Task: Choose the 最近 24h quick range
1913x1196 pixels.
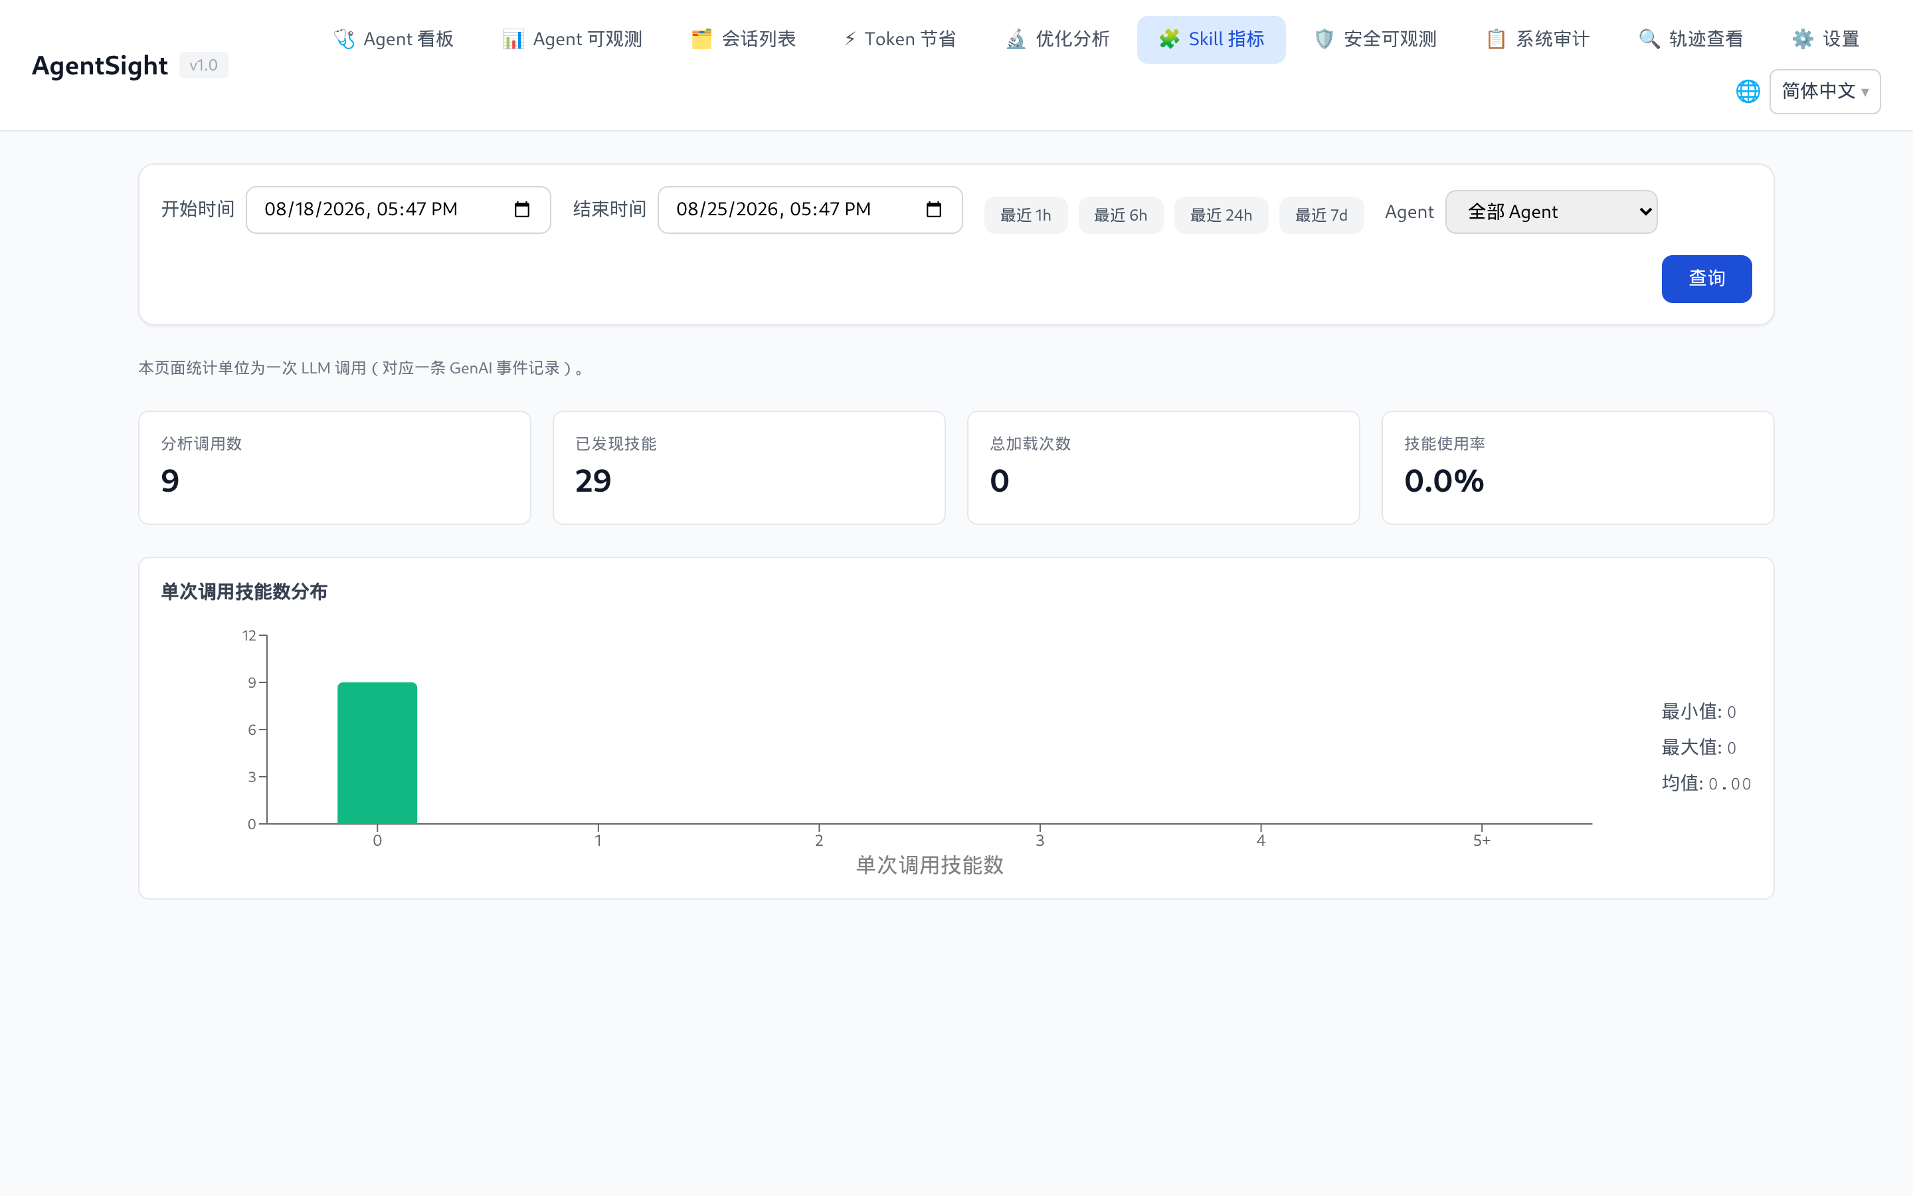Action: tap(1220, 215)
